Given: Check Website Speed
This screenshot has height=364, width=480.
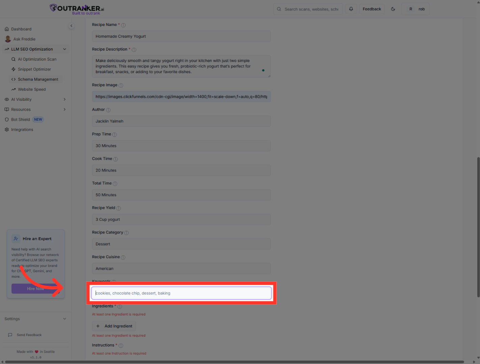Looking at the screenshot, I should click(x=32, y=89).
